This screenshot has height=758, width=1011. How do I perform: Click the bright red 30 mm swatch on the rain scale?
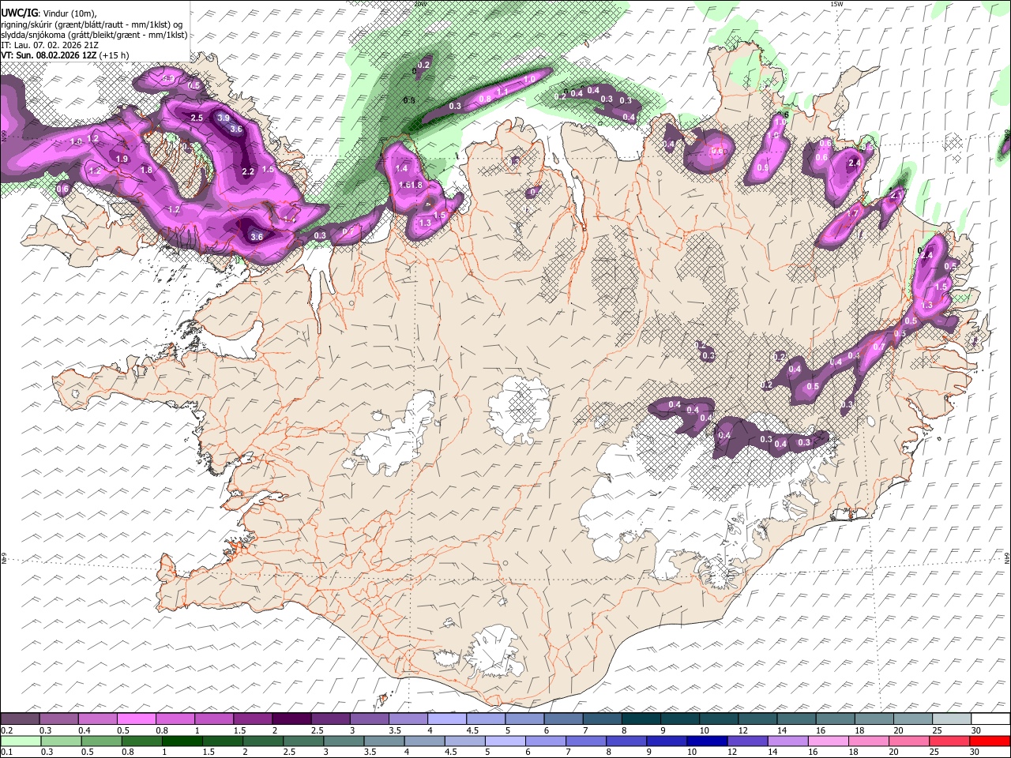pos(990,741)
